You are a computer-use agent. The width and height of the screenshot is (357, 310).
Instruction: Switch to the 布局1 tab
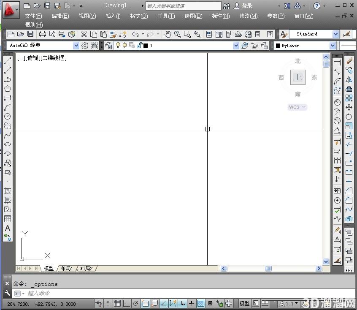coord(67,269)
